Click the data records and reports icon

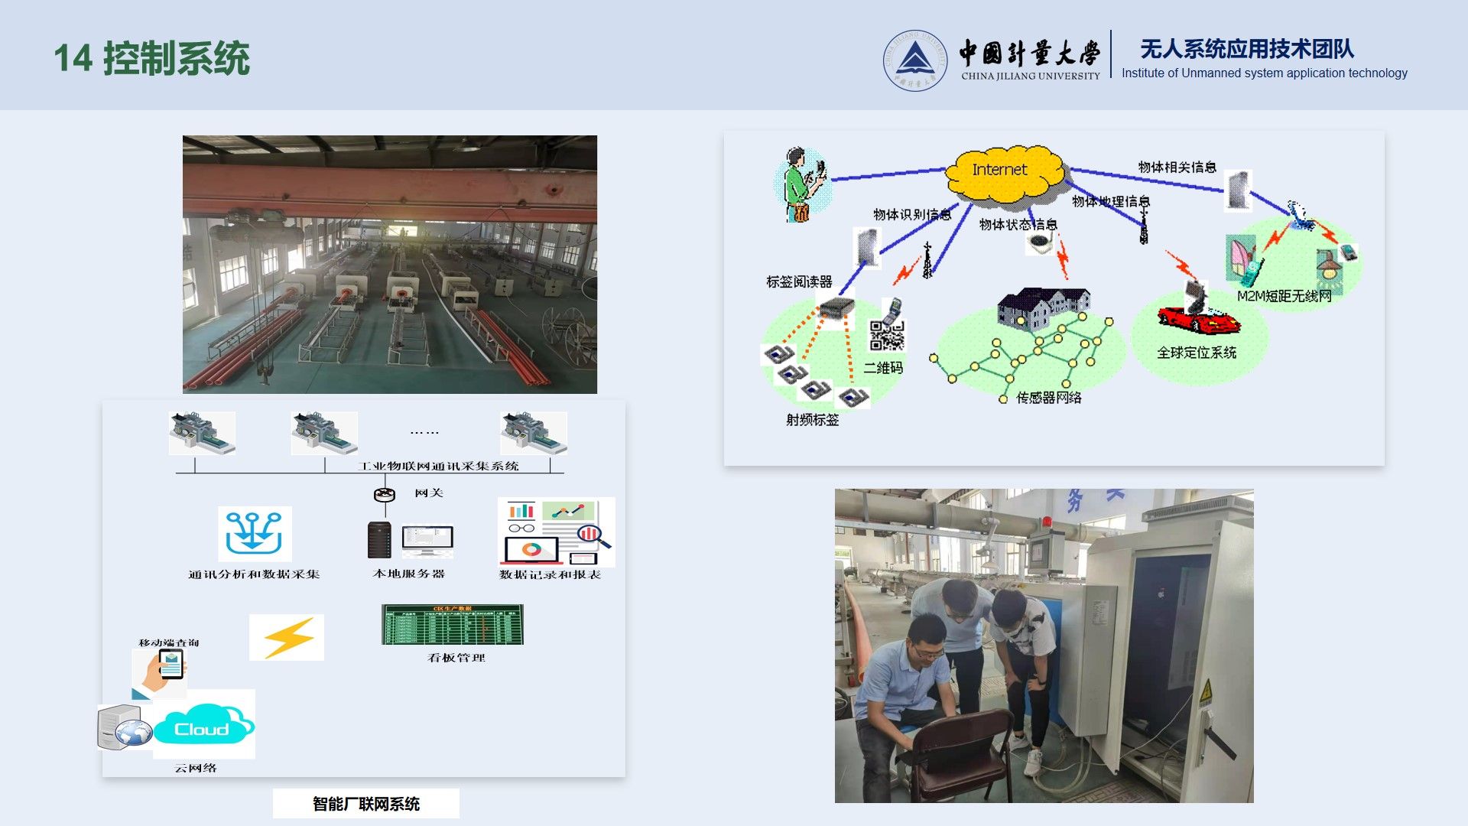click(x=557, y=532)
